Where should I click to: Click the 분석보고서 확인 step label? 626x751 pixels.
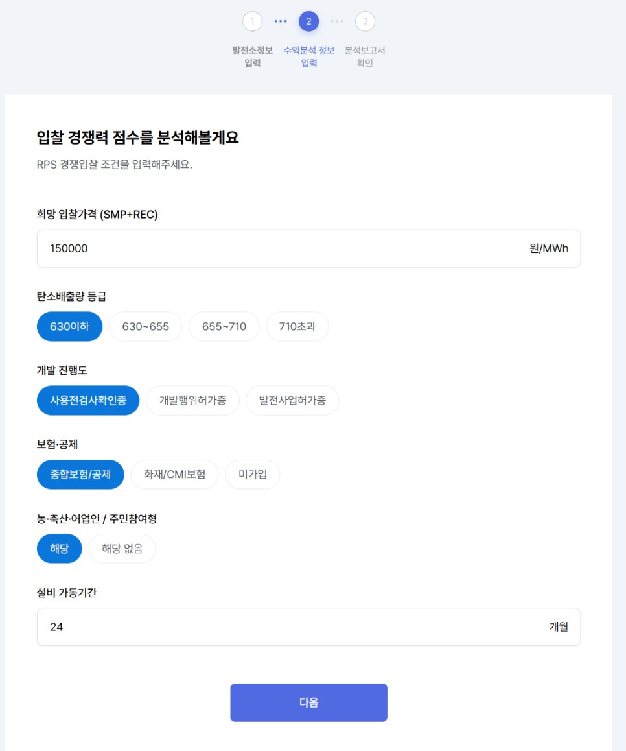click(365, 56)
